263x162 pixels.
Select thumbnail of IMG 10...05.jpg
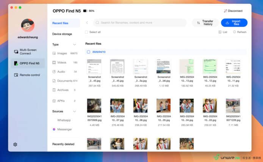pyautogui.click(x=164, y=106)
